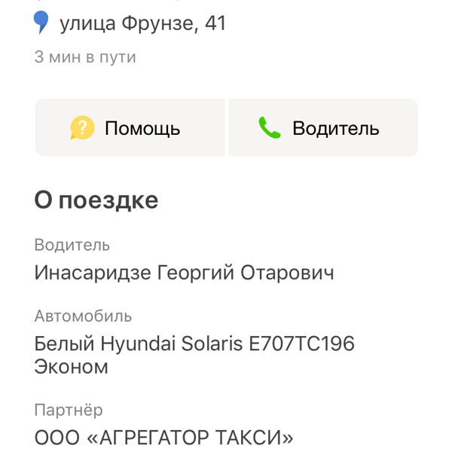The width and height of the screenshot is (452, 452).
Task: Select partner ООО «АГРЕГАТОР ТАКСИ»
Action: (163, 438)
